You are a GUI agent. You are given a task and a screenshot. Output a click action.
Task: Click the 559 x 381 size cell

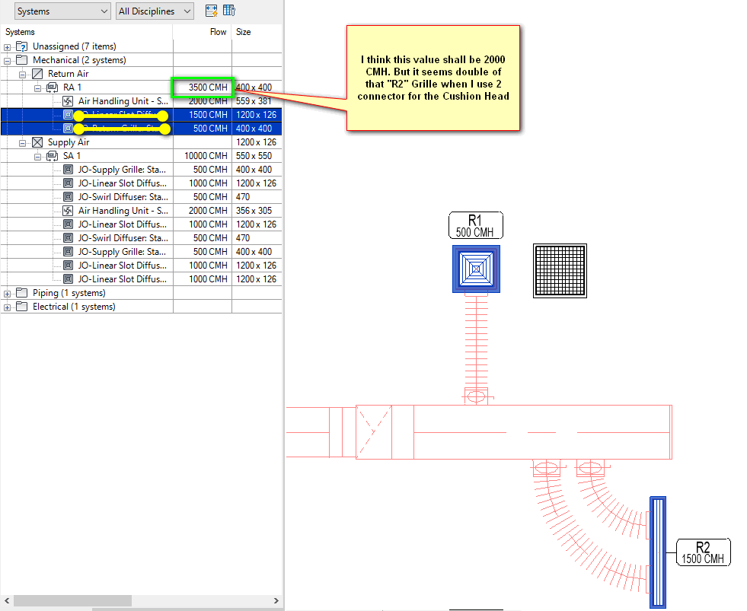point(257,101)
